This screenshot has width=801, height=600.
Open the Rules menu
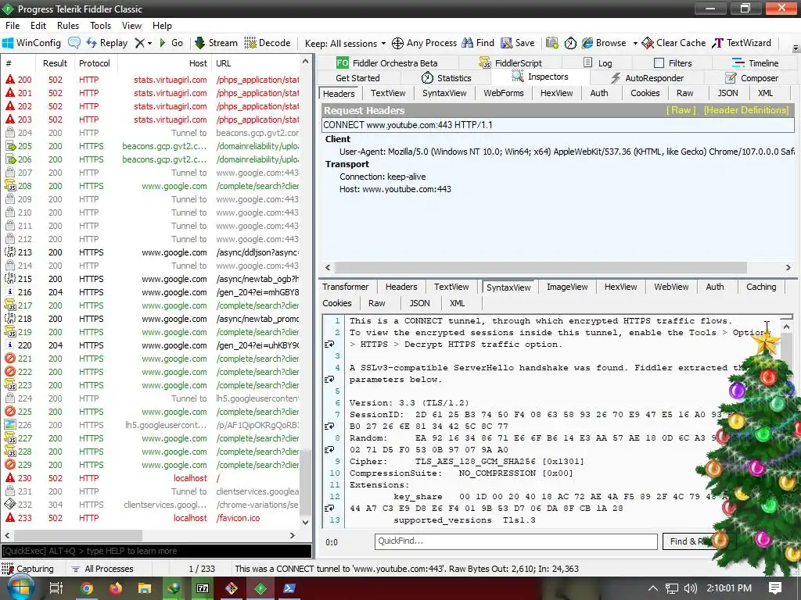(68, 26)
